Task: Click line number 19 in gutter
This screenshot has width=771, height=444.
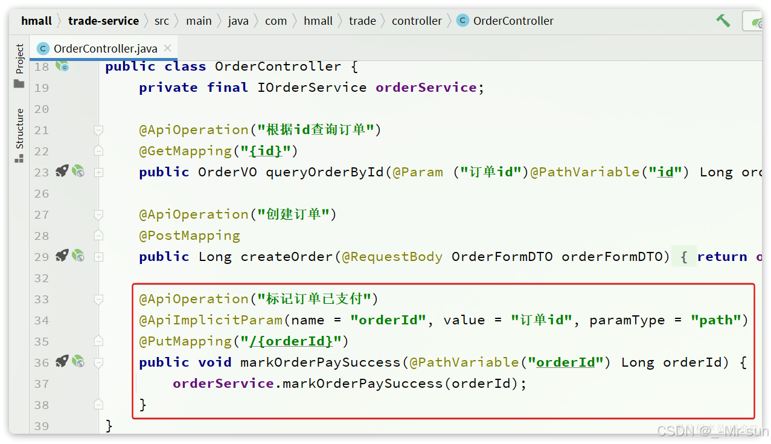Action: (41, 88)
